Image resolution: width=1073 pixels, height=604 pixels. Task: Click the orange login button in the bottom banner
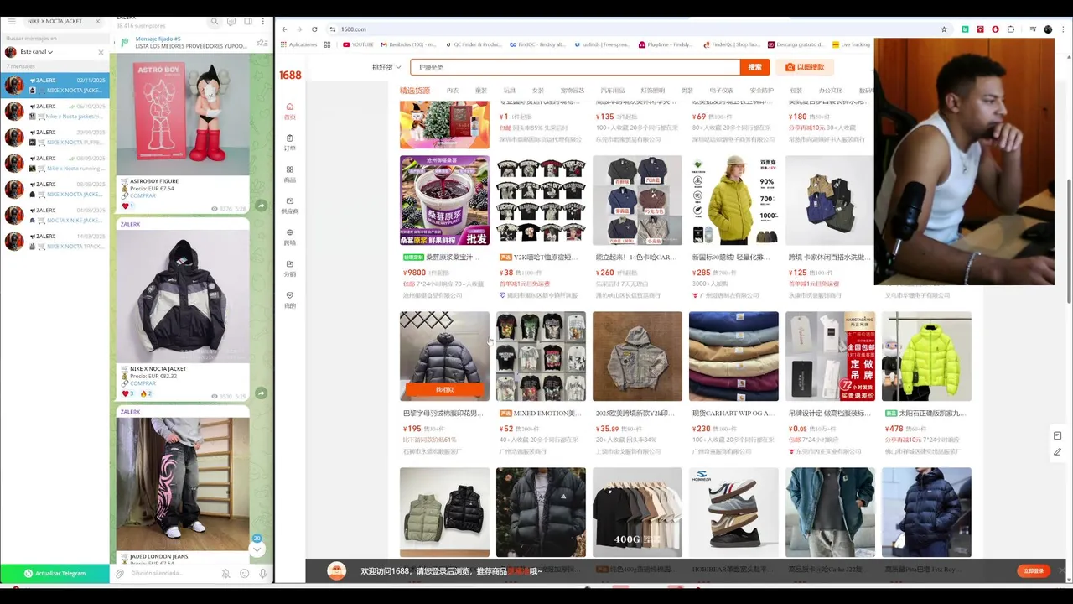1034,570
